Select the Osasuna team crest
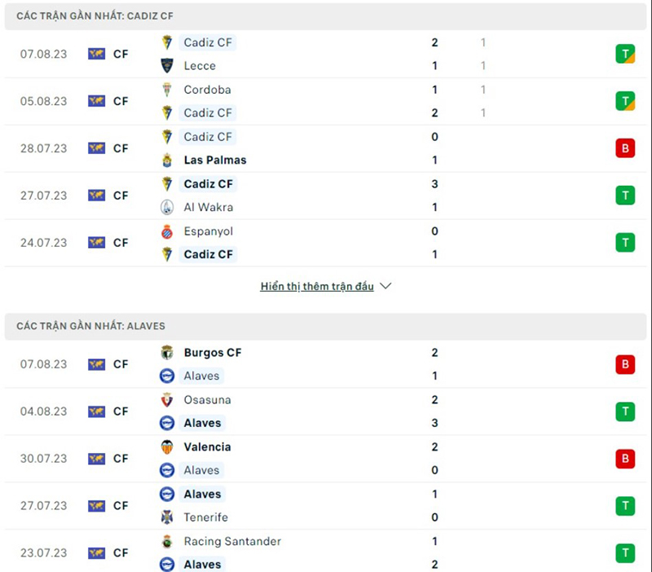The width and height of the screenshot is (652, 572). (x=167, y=399)
